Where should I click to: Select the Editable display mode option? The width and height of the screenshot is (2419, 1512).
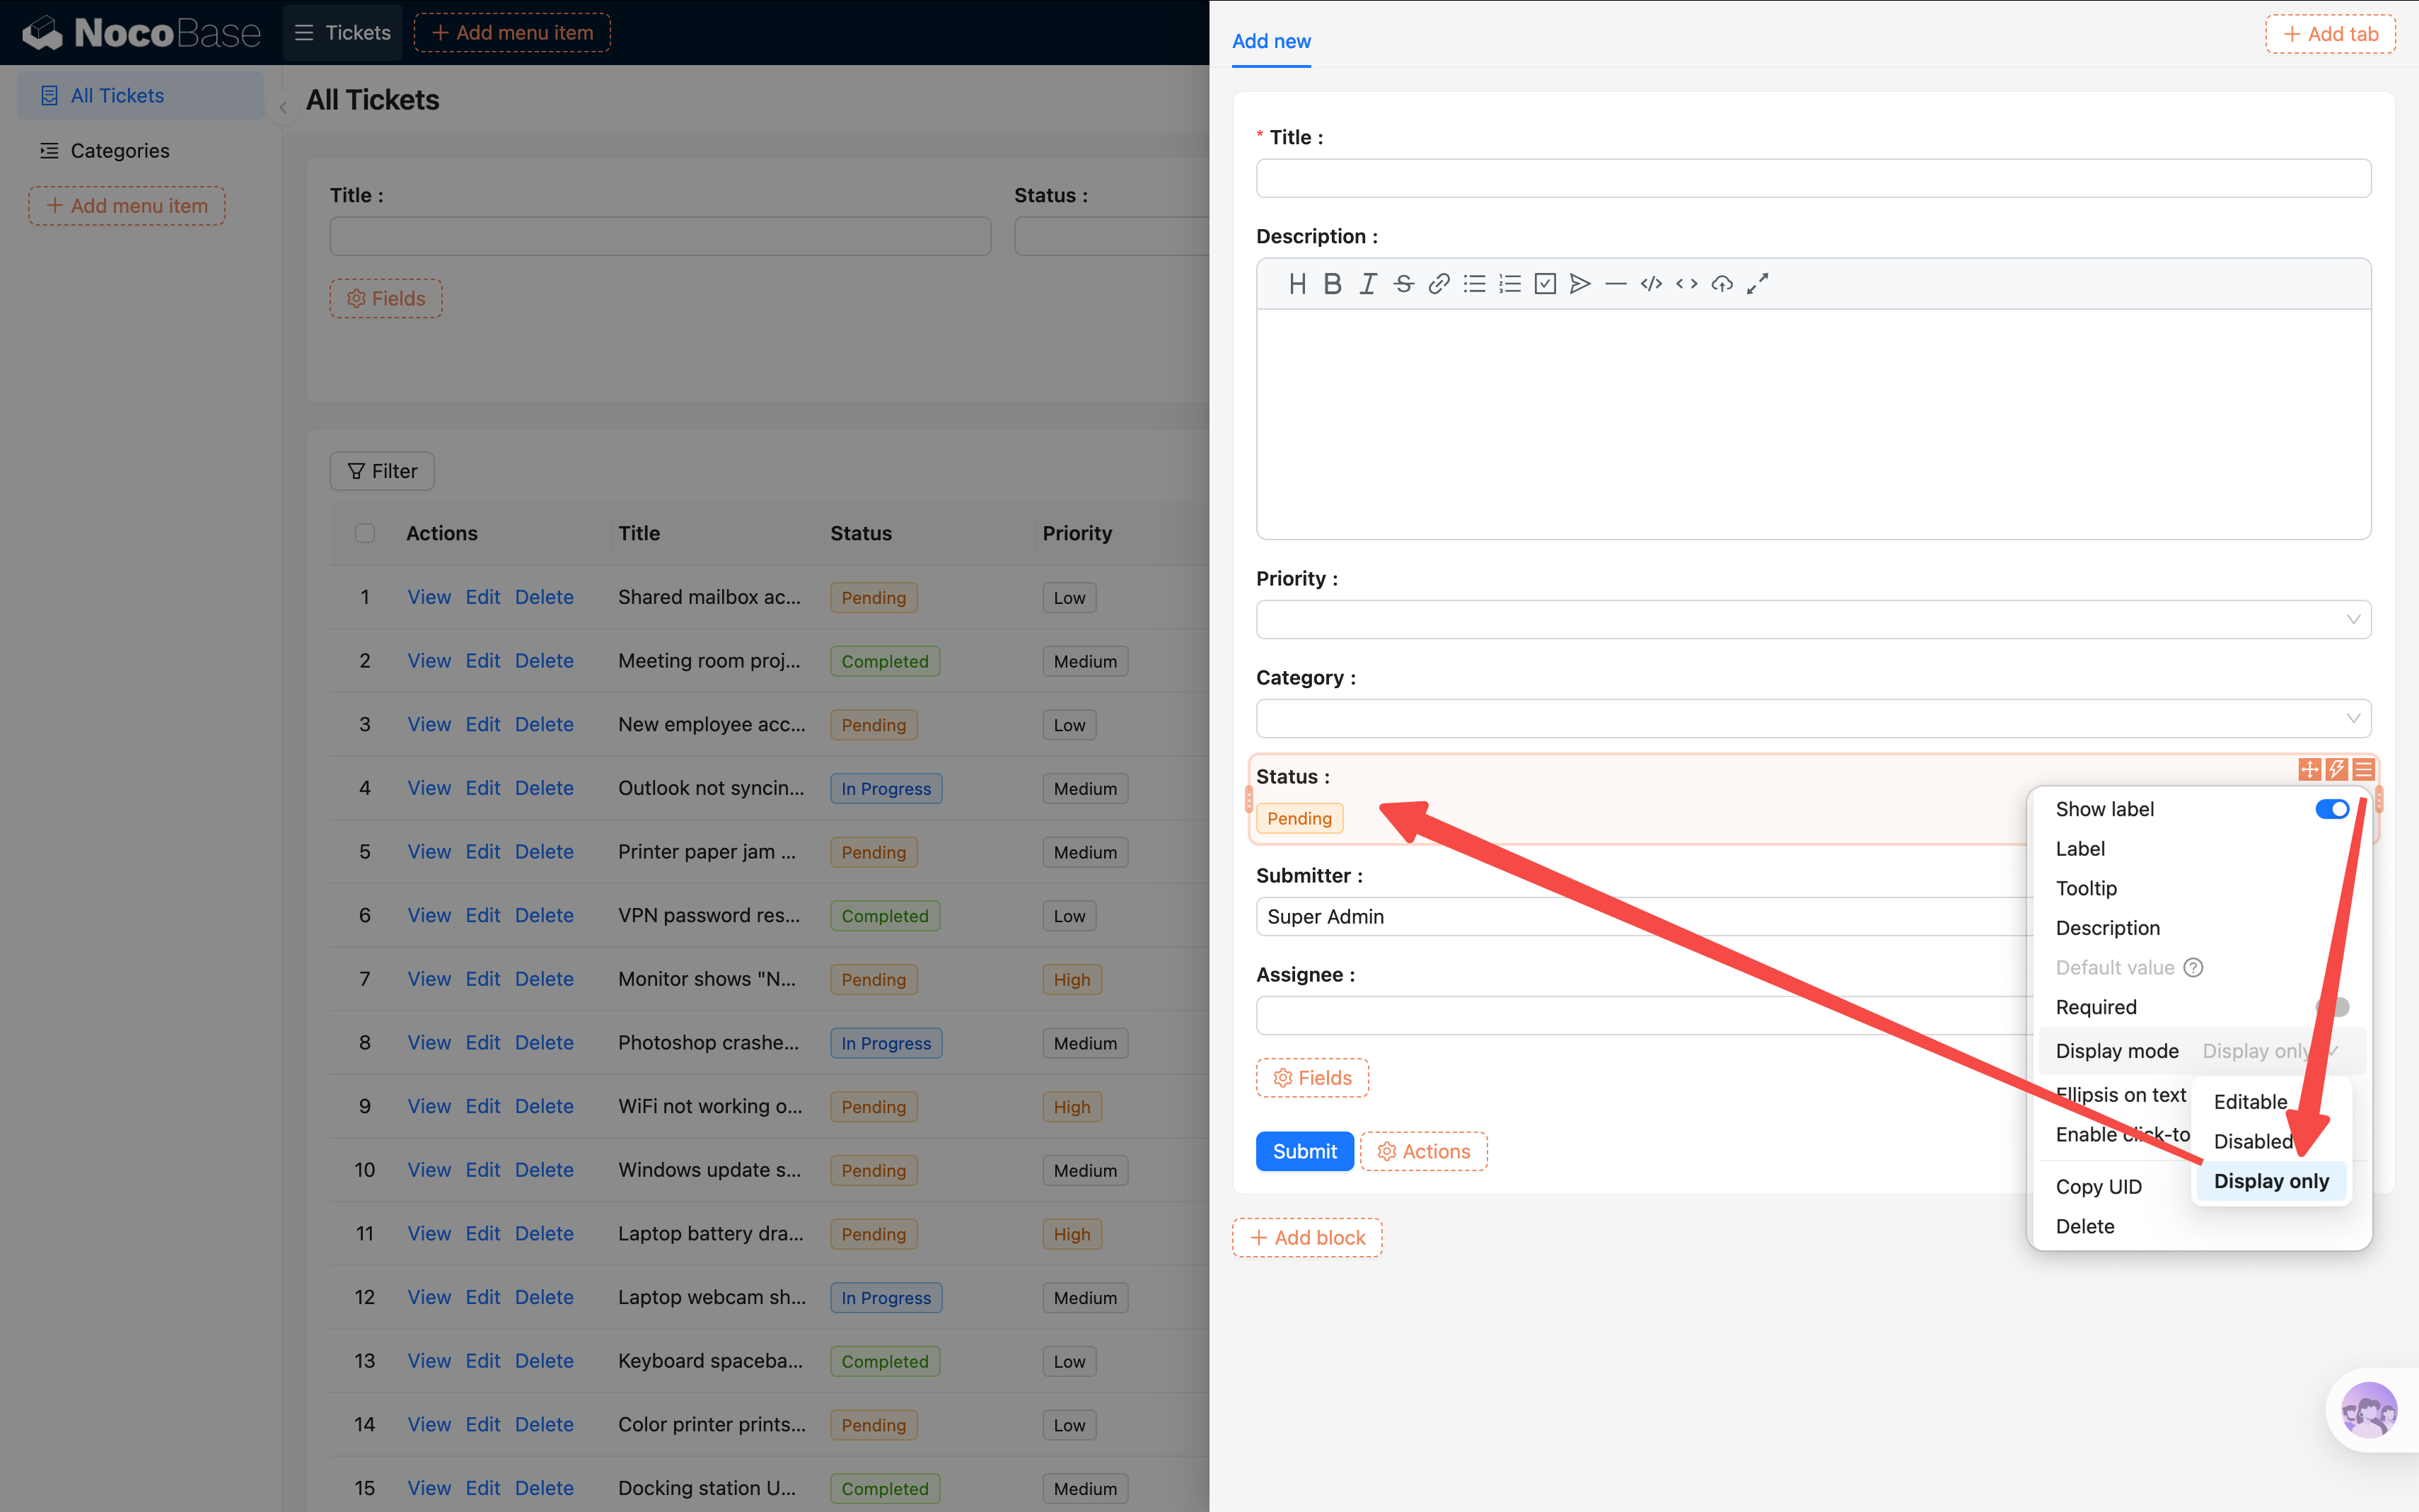click(2250, 1102)
